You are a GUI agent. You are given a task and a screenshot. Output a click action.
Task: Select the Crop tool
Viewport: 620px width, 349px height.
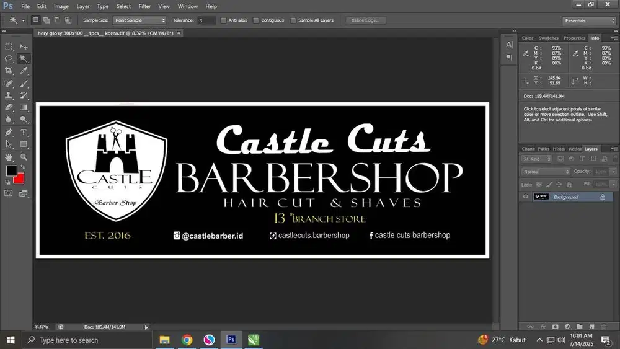(x=9, y=71)
